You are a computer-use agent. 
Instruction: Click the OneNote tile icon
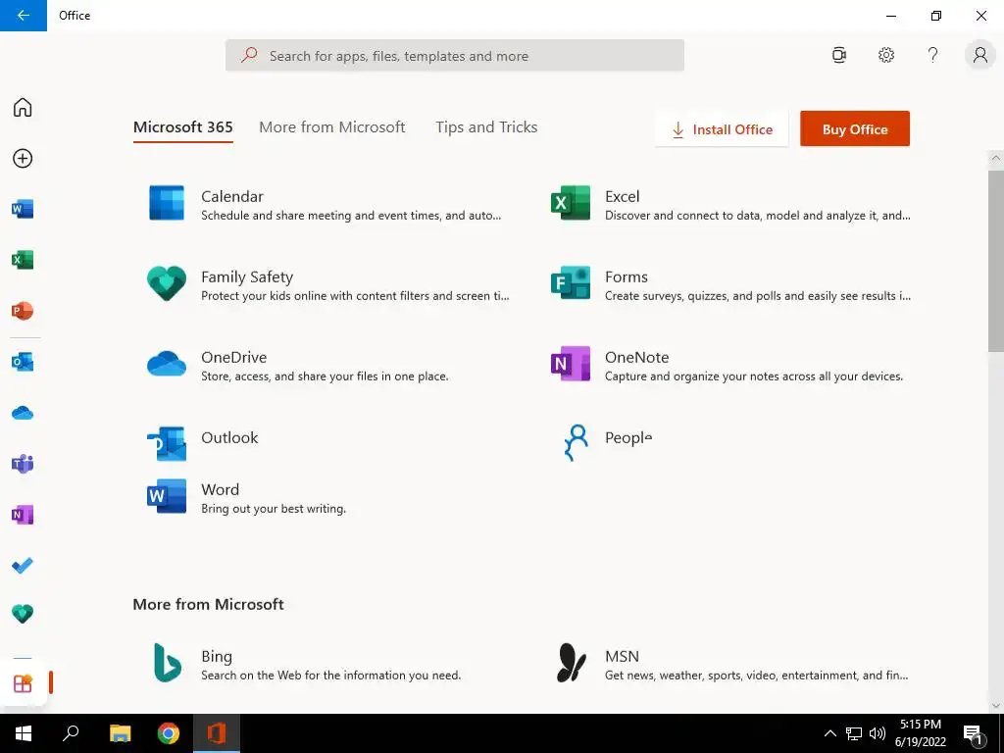[x=571, y=364]
